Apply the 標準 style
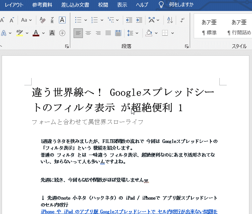 point(209,27)
